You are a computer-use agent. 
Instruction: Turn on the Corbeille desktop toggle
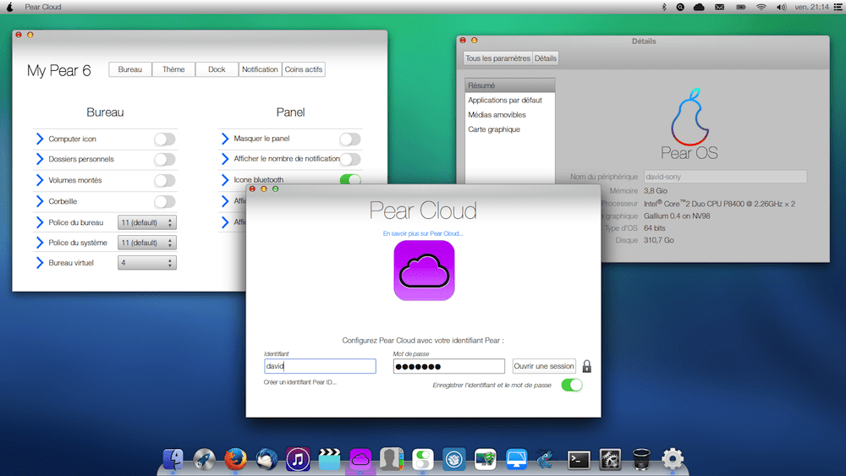pyautogui.click(x=165, y=202)
